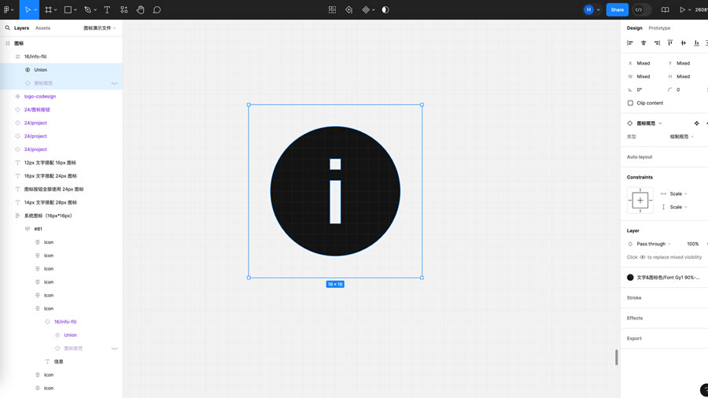Click the blue Share button
The width and height of the screenshot is (708, 398).
617,10
